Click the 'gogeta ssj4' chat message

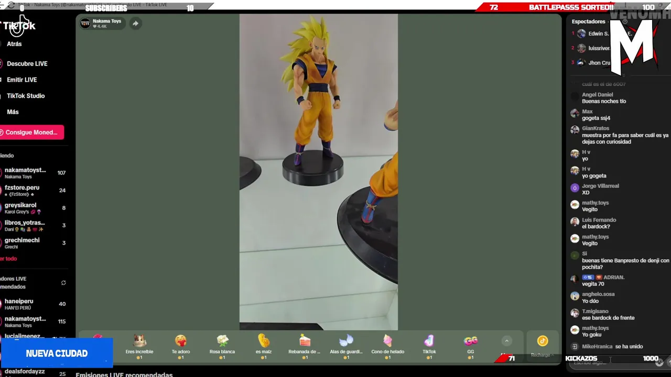[x=596, y=118]
